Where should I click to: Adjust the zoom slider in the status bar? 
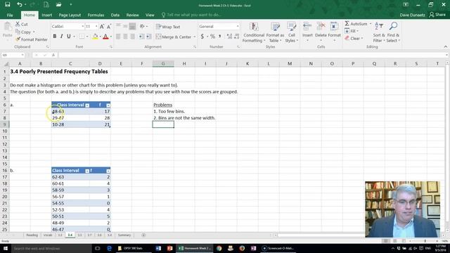[x=425, y=241]
